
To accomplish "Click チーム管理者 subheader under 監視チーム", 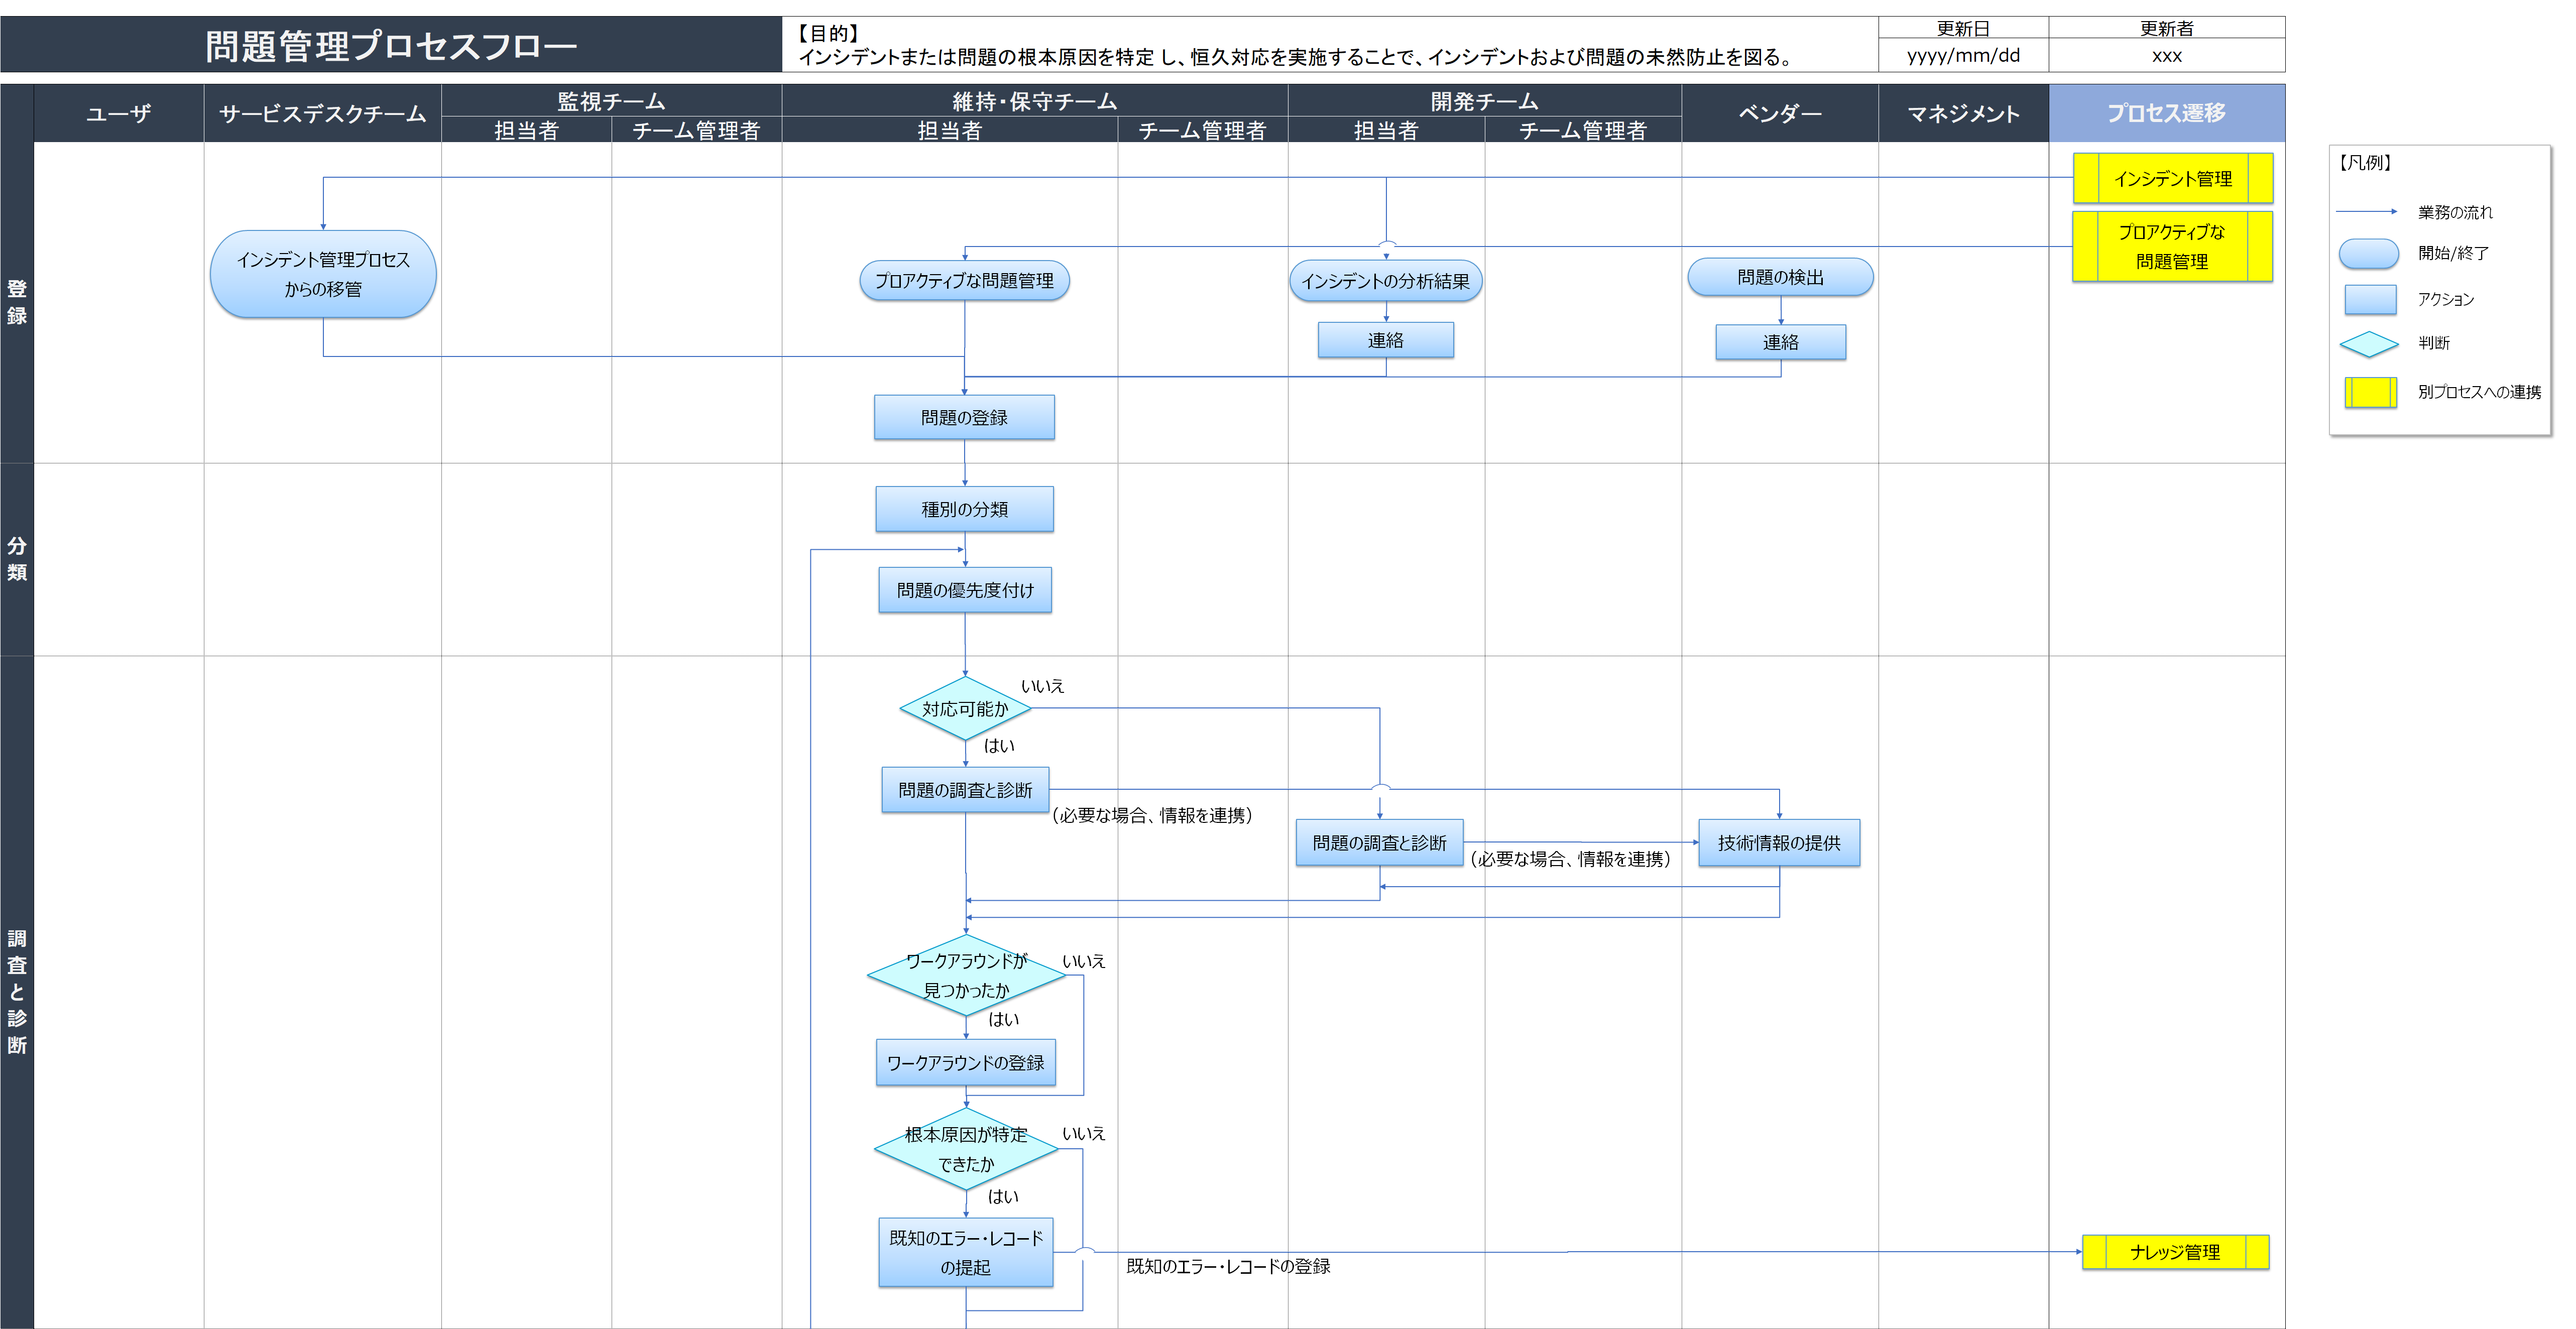I will tap(696, 130).
